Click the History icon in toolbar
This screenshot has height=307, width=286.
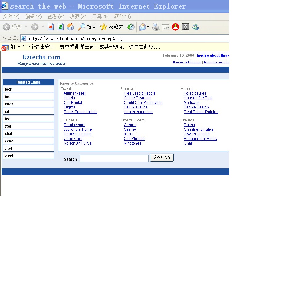pyautogui.click(x=131, y=27)
